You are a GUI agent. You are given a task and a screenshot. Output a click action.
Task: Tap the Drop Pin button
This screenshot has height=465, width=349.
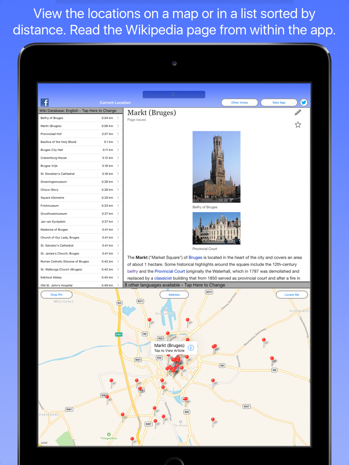pyautogui.click(x=57, y=295)
